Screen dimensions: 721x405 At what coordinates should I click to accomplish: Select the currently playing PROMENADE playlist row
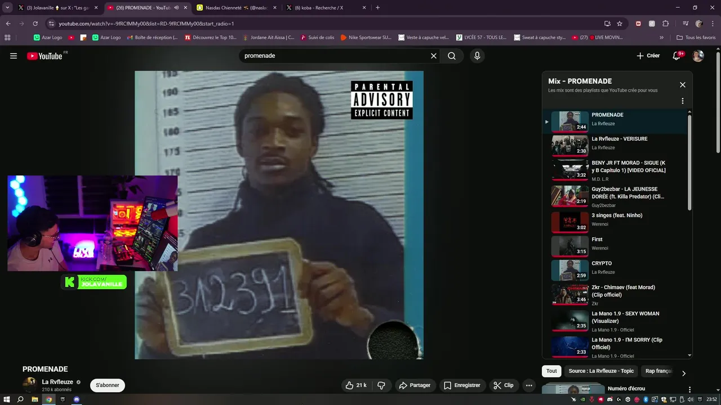614,121
